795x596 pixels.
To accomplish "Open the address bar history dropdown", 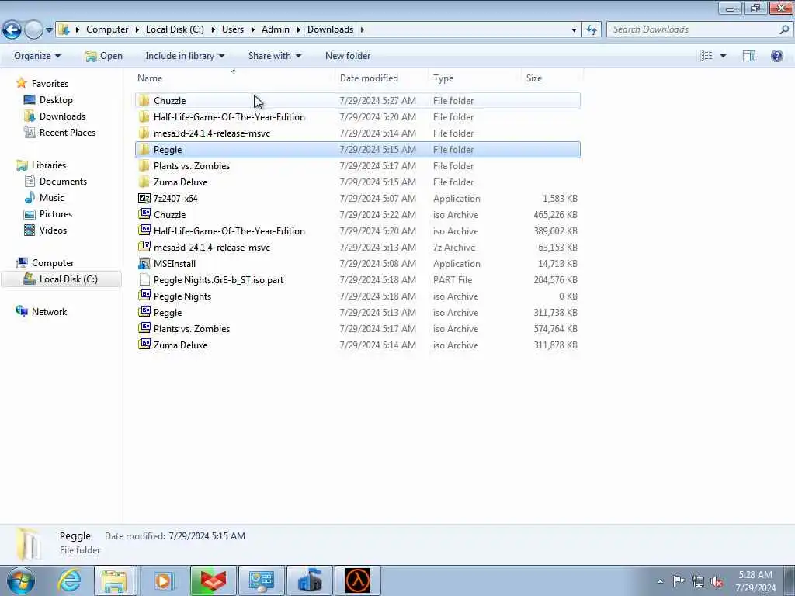I will pyautogui.click(x=574, y=30).
